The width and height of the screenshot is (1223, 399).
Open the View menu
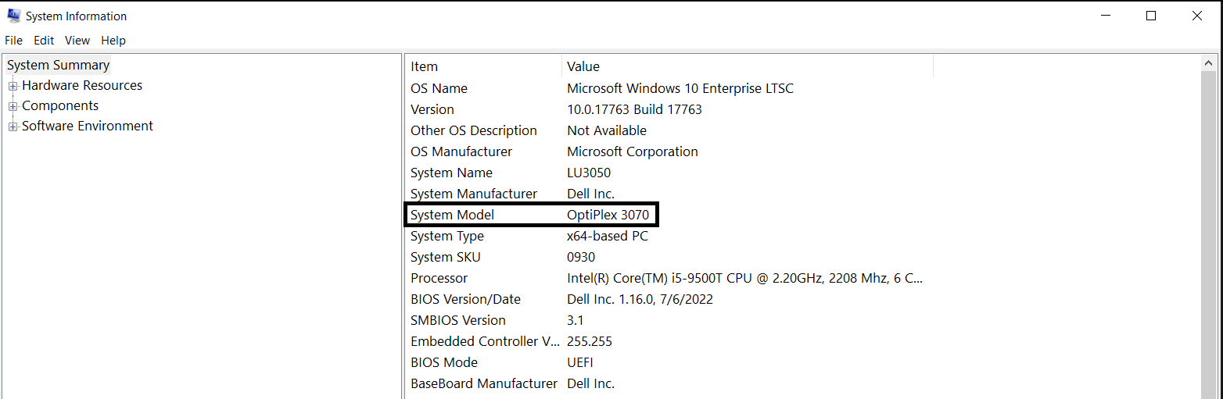tap(77, 41)
